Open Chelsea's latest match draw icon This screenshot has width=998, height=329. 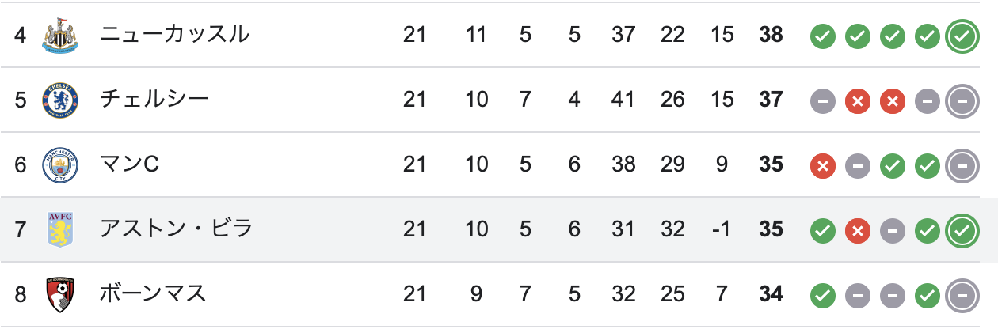[x=962, y=100]
